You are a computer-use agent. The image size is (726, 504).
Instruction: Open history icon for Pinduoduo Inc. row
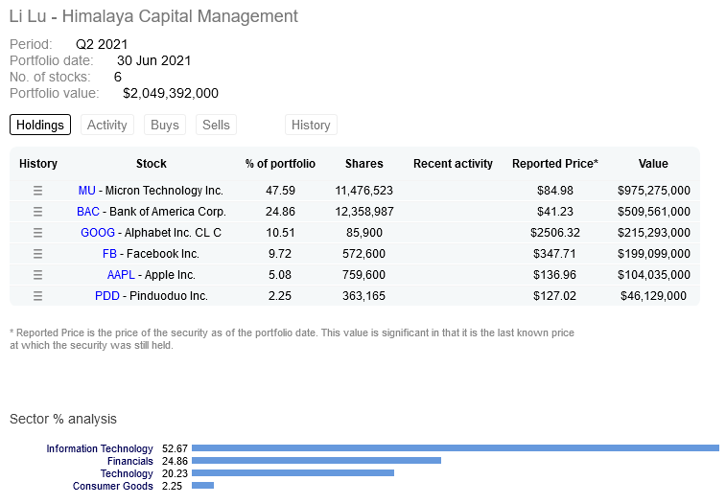[37, 296]
